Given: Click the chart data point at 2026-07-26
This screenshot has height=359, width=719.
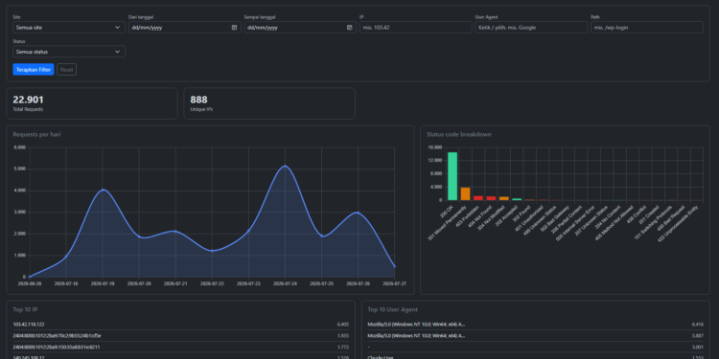Looking at the screenshot, I should [x=359, y=213].
